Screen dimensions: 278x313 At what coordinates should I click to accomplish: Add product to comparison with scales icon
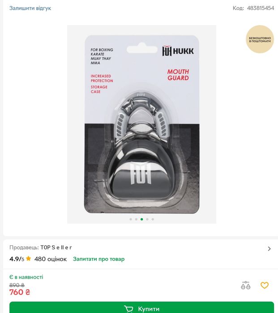point(245,285)
